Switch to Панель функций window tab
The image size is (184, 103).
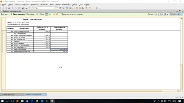coord(11,95)
